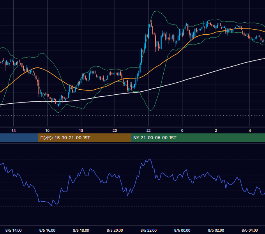Click the blue session bar before ロンドン
This screenshot has height=234, width=265.
coord(19,138)
